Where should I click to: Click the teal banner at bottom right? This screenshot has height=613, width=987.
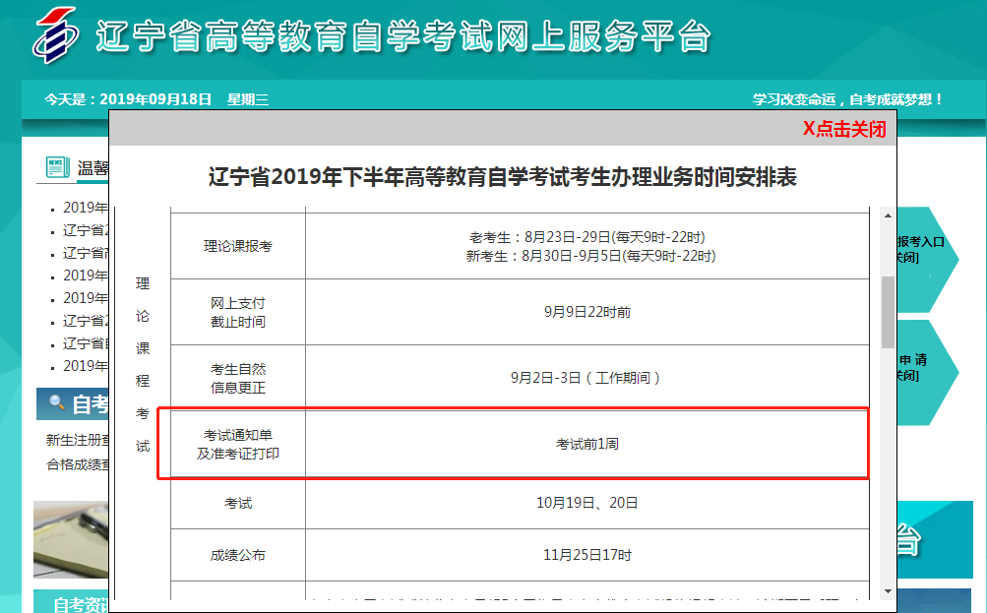(x=935, y=539)
